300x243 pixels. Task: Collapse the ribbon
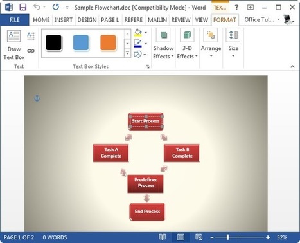click(x=292, y=67)
